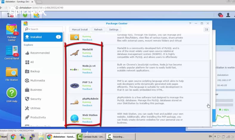Click the Feedback link under MariaDB
The width and height of the screenshot is (235, 140).
(x=87, y=56)
